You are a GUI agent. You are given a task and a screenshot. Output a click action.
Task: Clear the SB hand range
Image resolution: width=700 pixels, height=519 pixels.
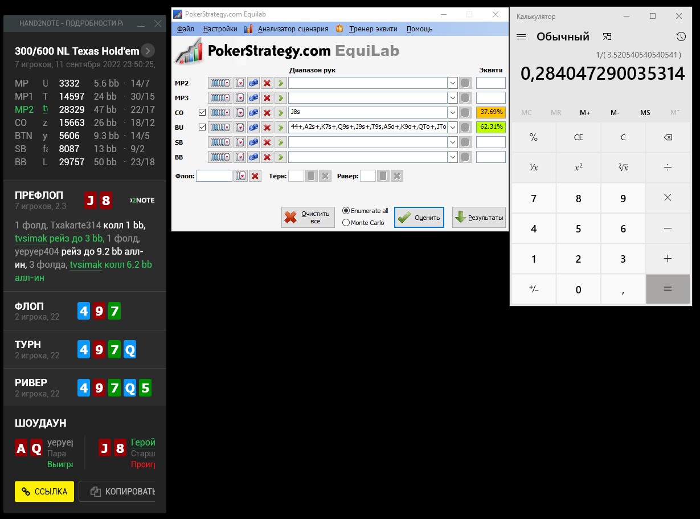pos(267,142)
